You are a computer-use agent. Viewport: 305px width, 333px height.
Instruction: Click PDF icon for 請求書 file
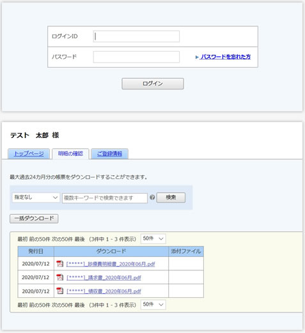point(60,277)
